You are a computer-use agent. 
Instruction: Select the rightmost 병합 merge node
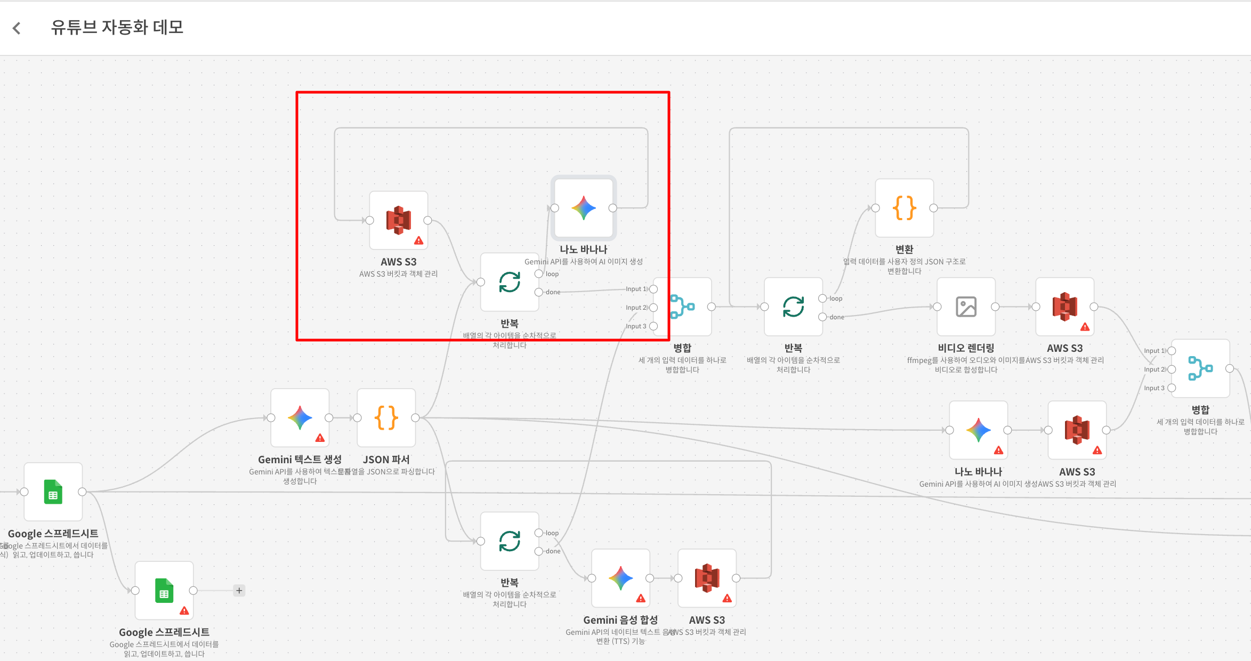click(x=1200, y=369)
